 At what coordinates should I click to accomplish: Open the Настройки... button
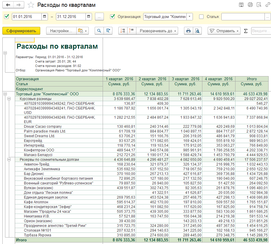pyautogui.click(x=61, y=31)
